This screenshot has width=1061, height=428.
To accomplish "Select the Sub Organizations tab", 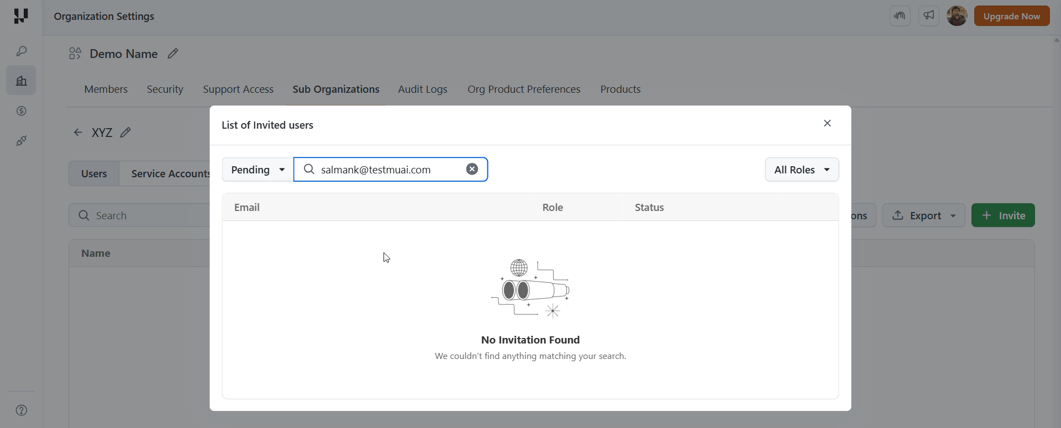I will pyautogui.click(x=336, y=89).
